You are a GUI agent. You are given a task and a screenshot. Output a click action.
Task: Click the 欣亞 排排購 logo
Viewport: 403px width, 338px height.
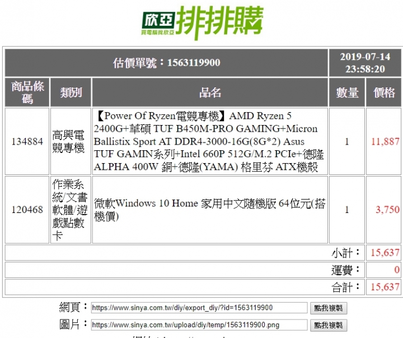(203, 22)
